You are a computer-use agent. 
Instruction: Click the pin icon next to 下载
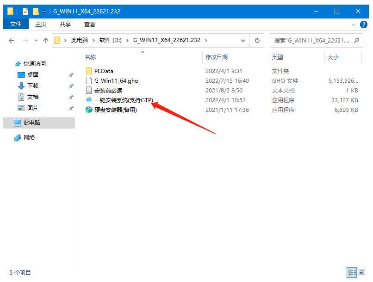click(x=71, y=86)
